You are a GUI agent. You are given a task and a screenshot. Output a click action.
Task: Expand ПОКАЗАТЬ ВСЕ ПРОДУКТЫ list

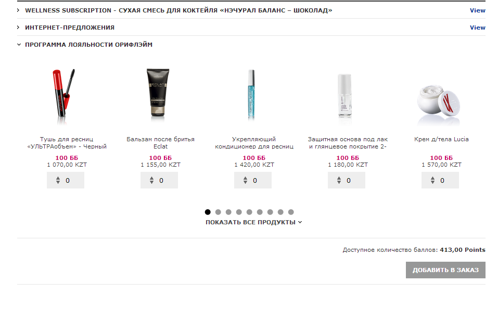coord(253,222)
